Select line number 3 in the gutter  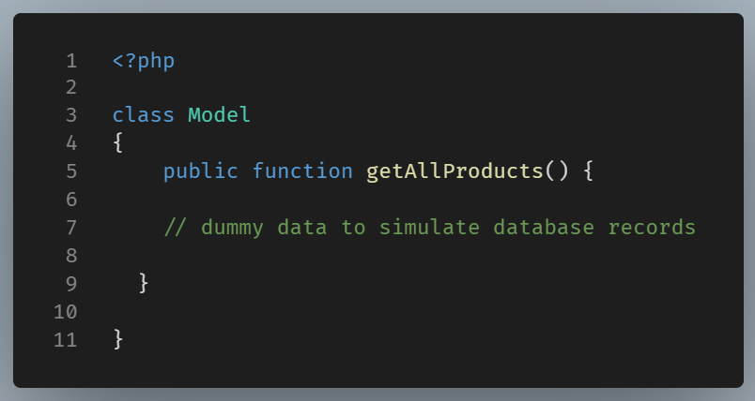coord(71,115)
